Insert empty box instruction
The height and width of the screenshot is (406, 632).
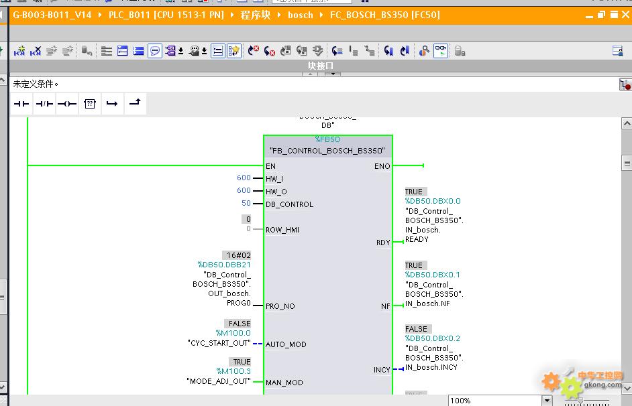[89, 104]
